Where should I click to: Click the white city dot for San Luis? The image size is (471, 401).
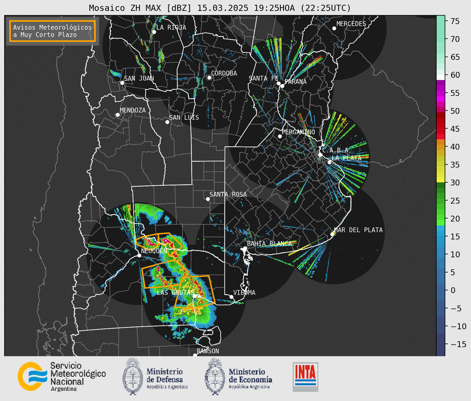(167, 122)
